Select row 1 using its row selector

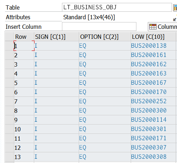click(x=10, y=46)
